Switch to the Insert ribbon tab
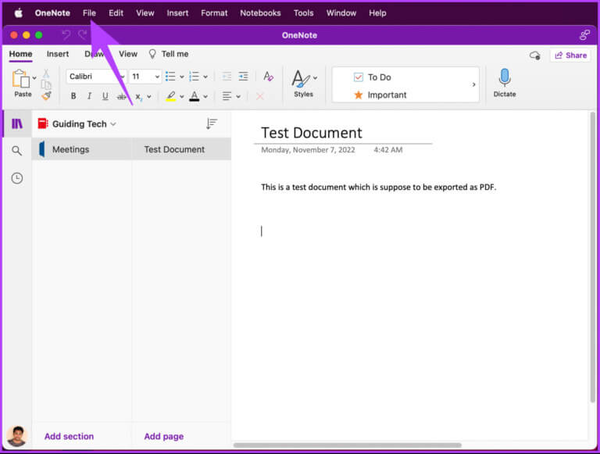The width and height of the screenshot is (600, 454). pos(58,54)
